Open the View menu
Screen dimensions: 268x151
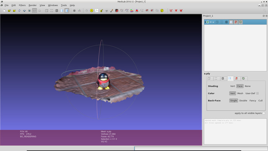[x=42, y=5]
